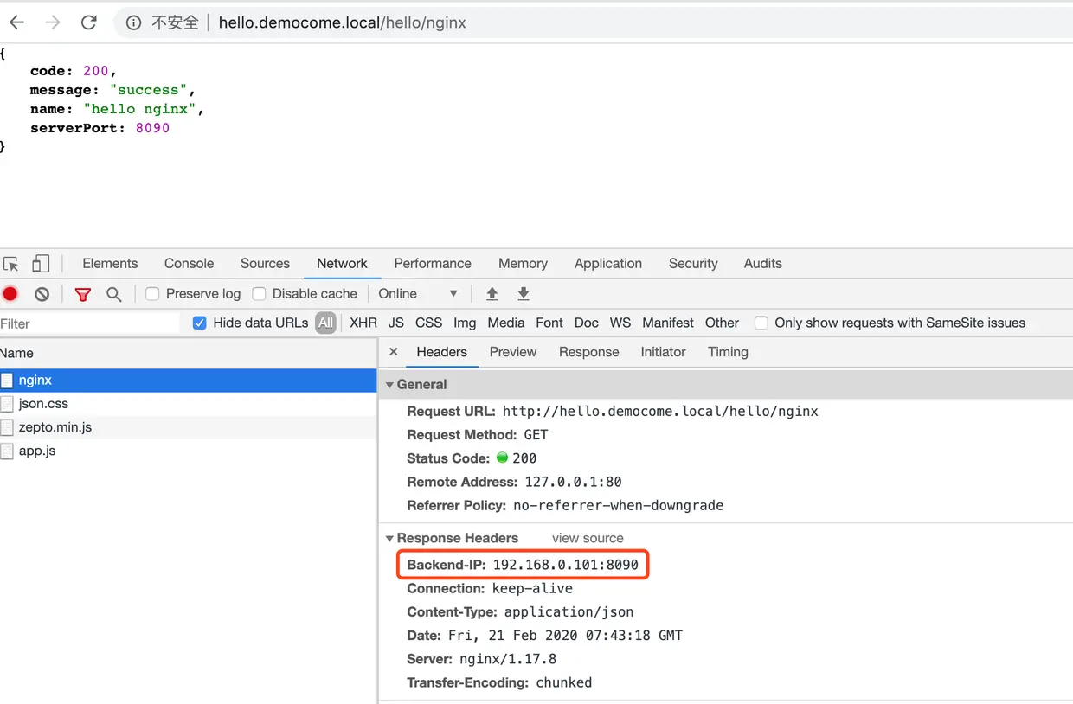Switch to the Initiator detail tab
This screenshot has height=704, width=1073.
pos(663,352)
